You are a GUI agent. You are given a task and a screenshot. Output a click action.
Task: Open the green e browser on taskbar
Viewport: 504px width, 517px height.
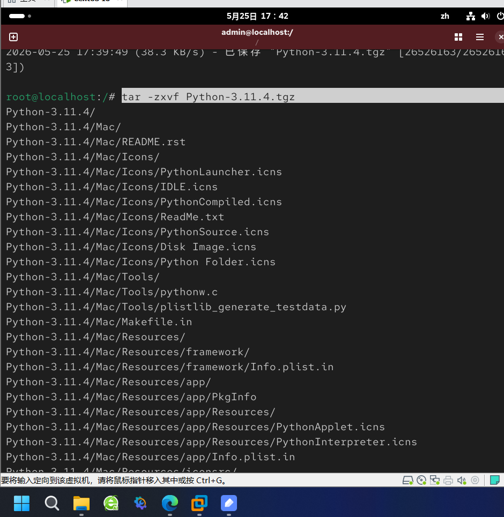(111, 503)
